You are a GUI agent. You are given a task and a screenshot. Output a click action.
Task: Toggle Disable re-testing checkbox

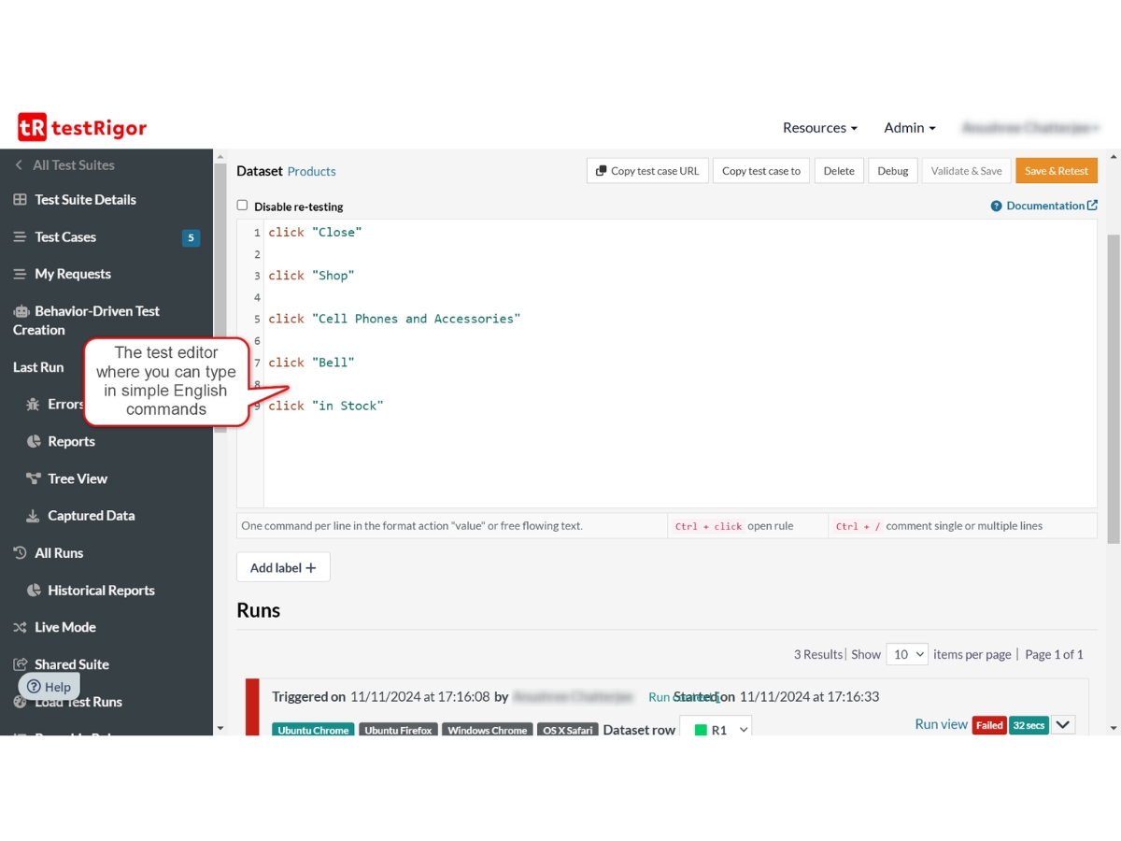click(242, 206)
